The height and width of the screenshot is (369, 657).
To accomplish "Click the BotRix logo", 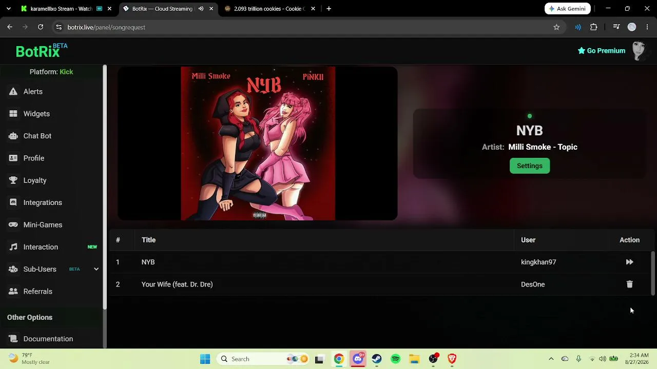I will coord(41,51).
